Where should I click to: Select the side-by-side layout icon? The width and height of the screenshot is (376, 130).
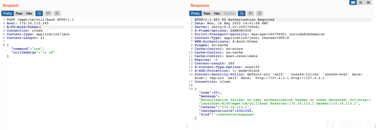tap(353, 3)
